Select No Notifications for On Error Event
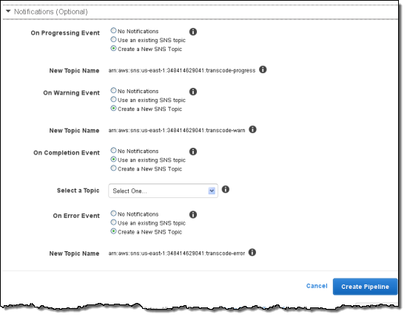Image resolution: width=407 pixels, height=317 pixels. pos(113,214)
